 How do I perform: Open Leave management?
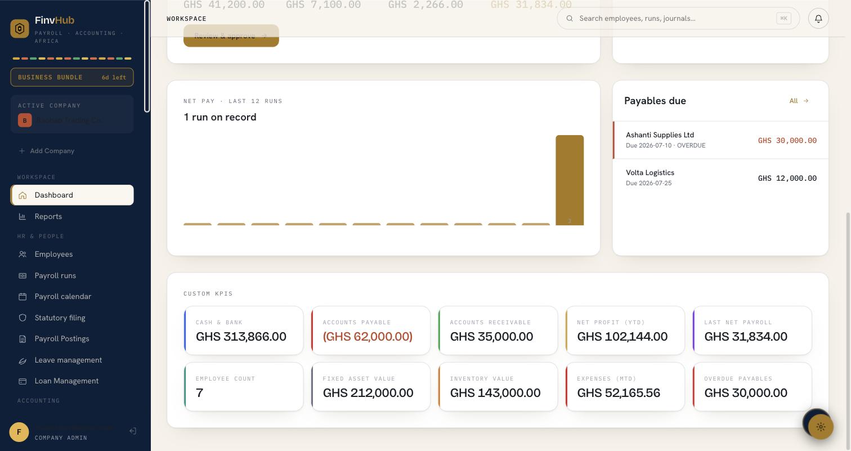tap(72, 360)
